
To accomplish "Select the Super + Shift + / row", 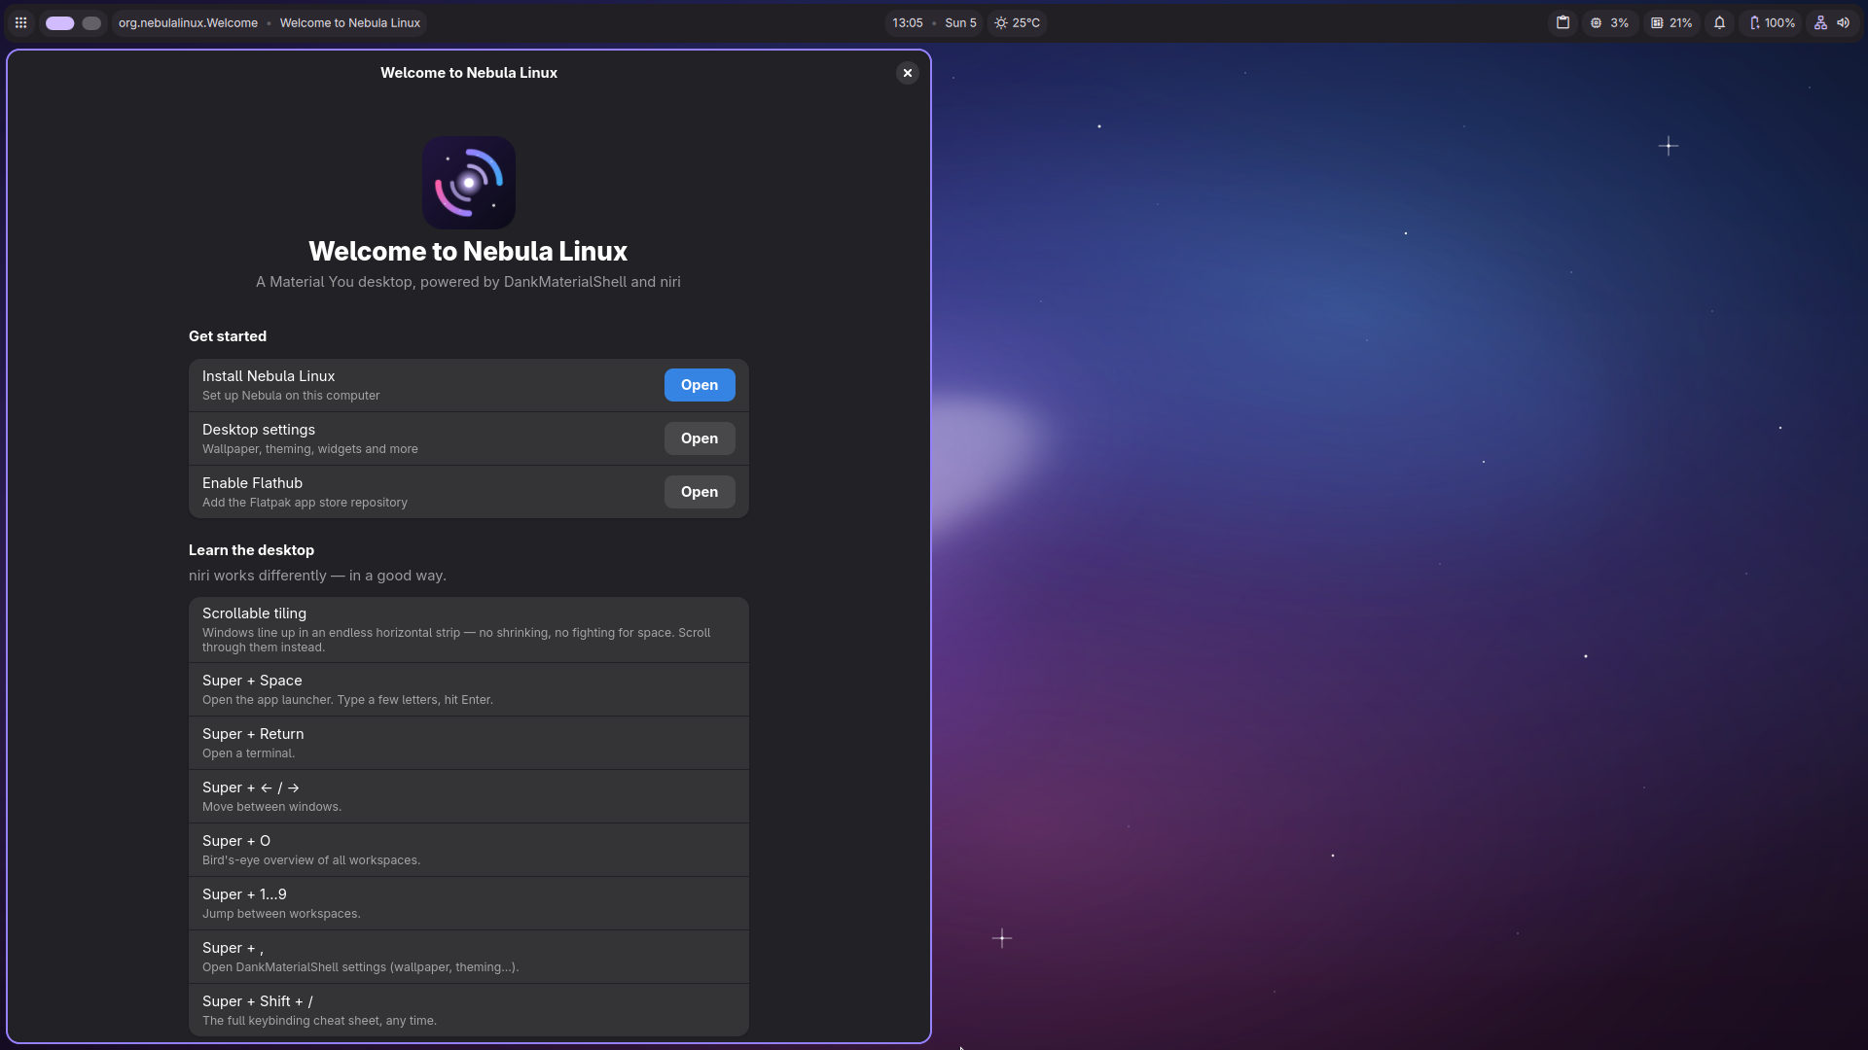I will 469,1010.
